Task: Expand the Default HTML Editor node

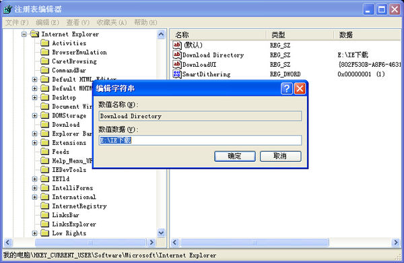Action: click(34, 79)
